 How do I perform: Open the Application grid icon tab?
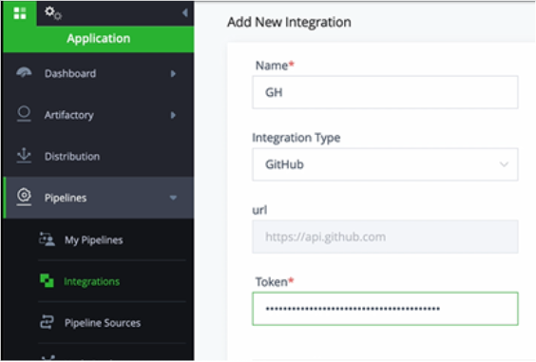[x=20, y=13]
